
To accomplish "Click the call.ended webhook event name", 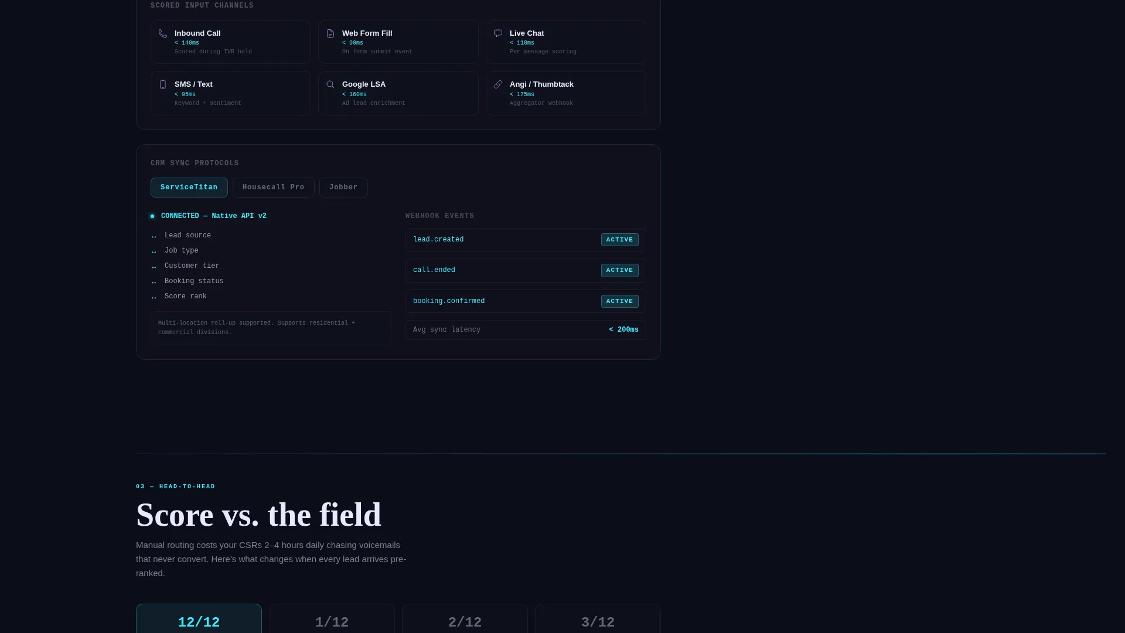I will [434, 270].
